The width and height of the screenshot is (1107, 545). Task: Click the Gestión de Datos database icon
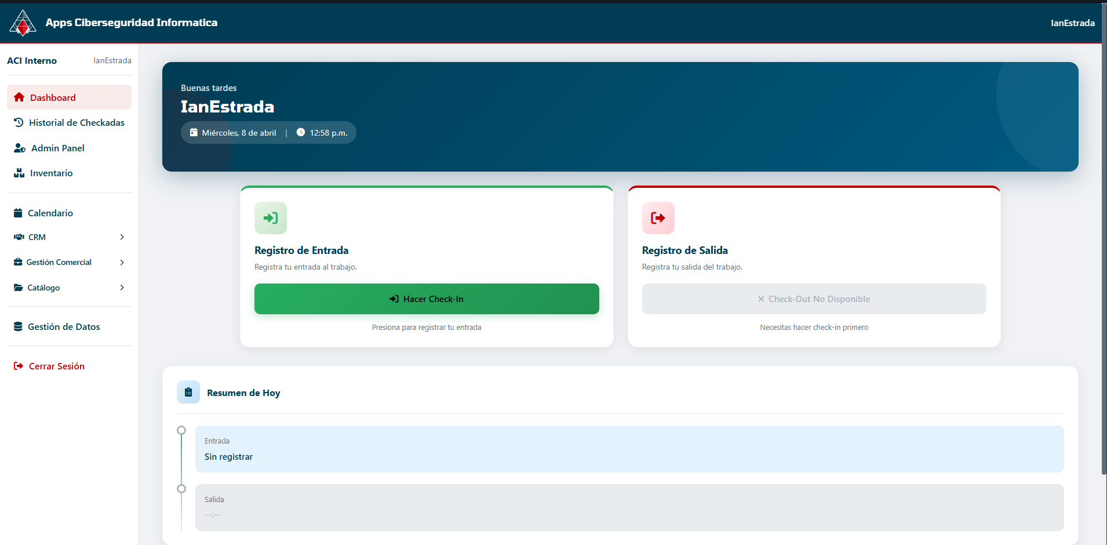(18, 326)
